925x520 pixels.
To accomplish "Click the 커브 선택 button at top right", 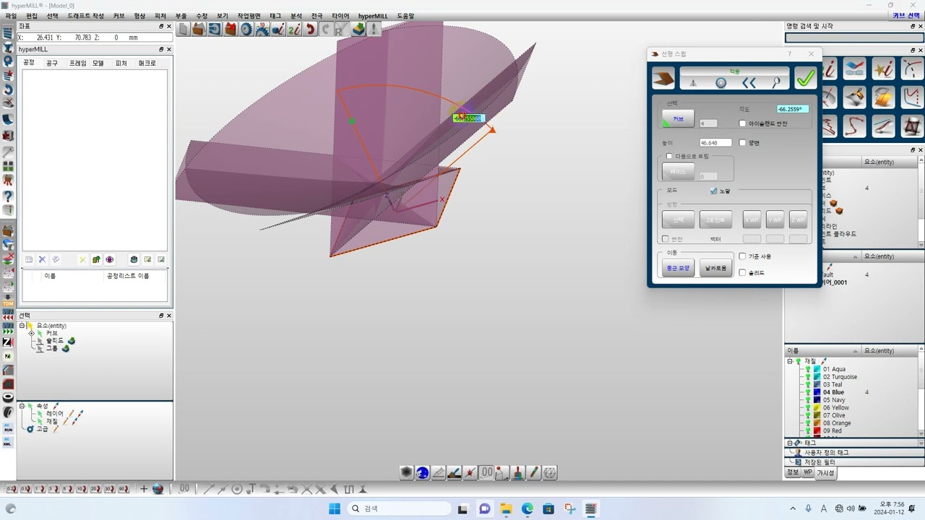I will 906,16.
